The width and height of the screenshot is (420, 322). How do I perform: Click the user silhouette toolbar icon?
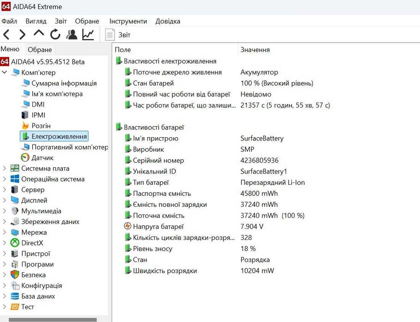click(x=72, y=35)
